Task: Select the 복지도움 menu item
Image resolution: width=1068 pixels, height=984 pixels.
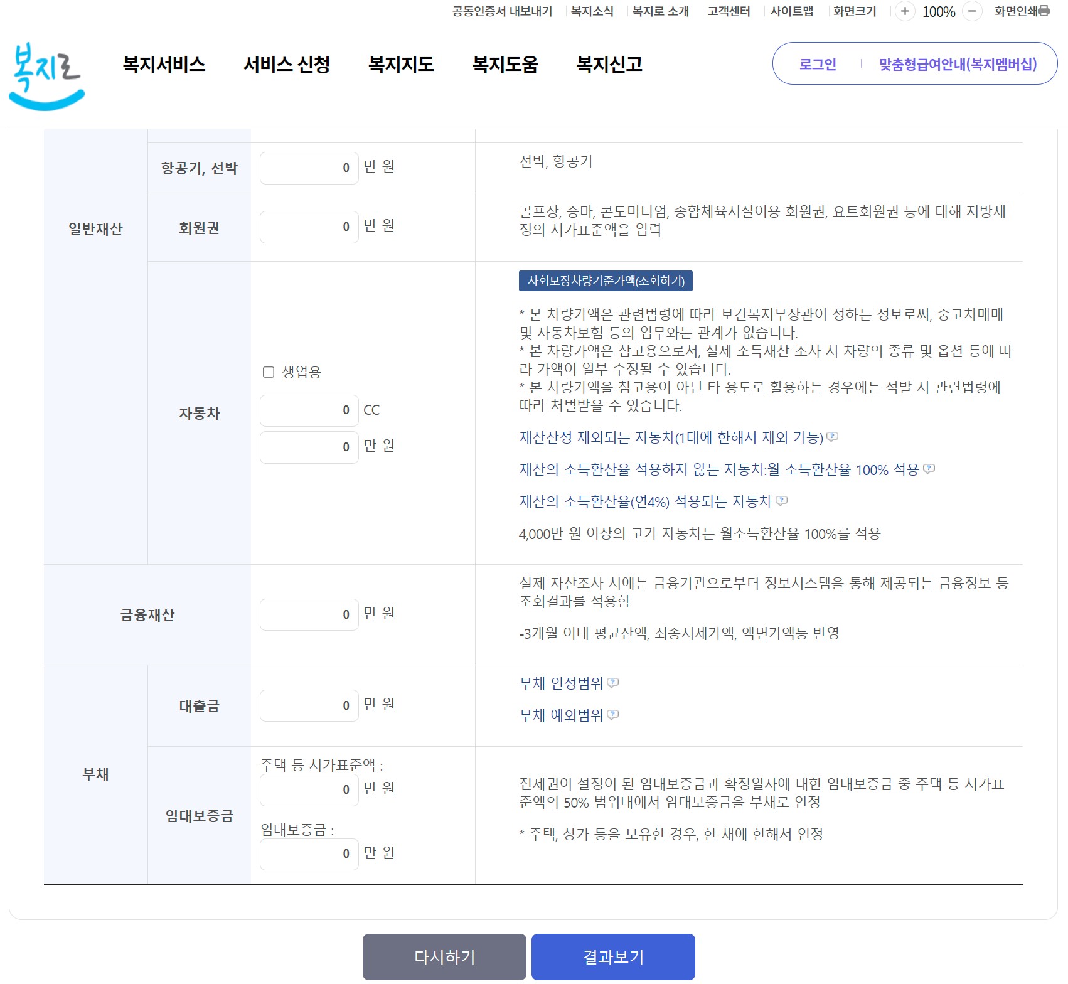Action: pos(506,64)
